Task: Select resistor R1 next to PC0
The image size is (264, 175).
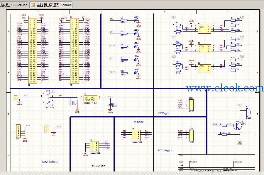Action: coord(124,20)
